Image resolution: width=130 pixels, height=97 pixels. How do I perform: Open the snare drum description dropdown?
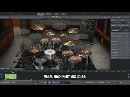[x=57, y=17]
